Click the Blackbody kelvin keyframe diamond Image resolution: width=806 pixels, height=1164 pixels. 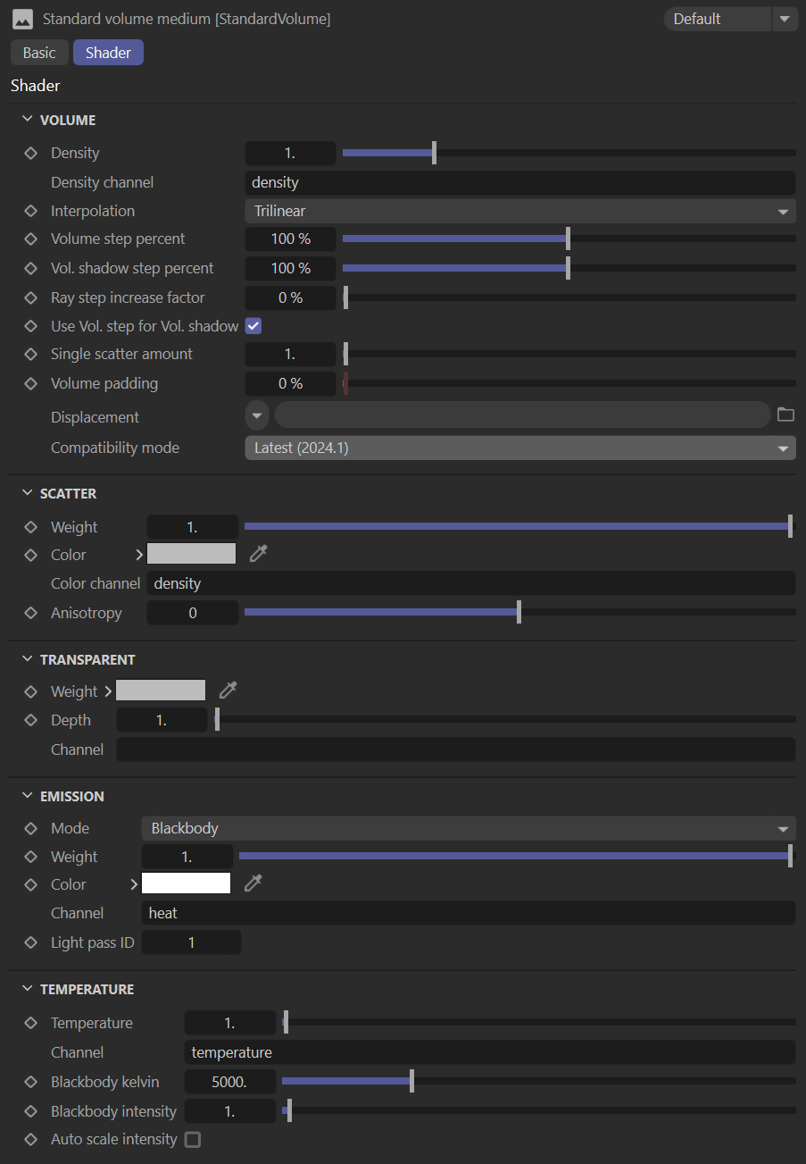[x=31, y=1082]
